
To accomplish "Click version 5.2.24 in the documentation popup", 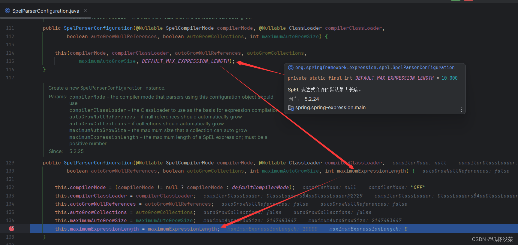I will pos(312,99).
